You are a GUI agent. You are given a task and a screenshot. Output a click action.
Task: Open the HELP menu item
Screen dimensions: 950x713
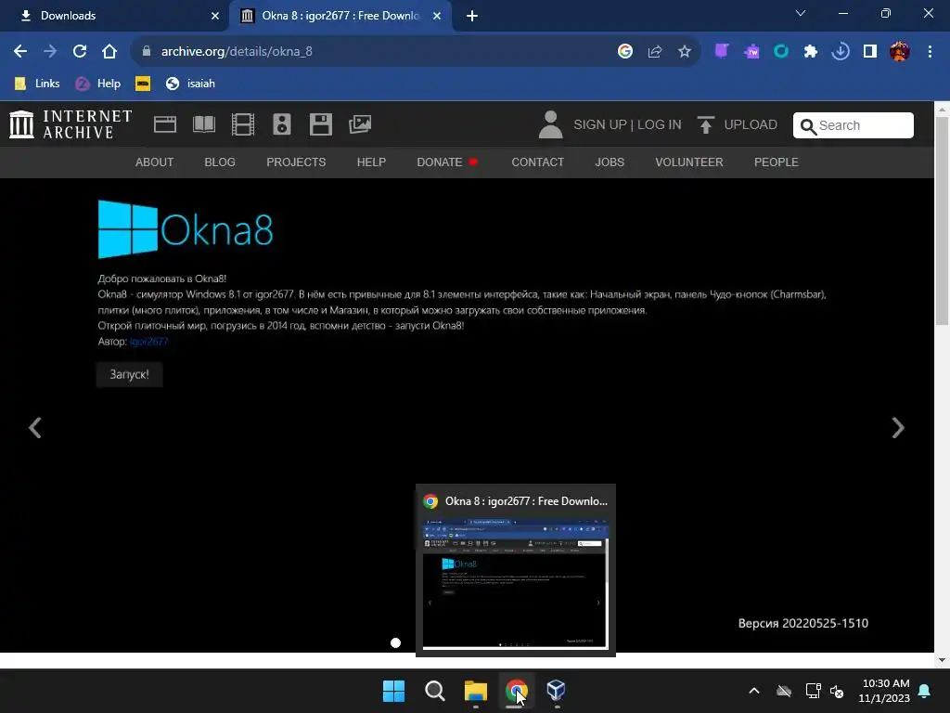click(x=371, y=162)
